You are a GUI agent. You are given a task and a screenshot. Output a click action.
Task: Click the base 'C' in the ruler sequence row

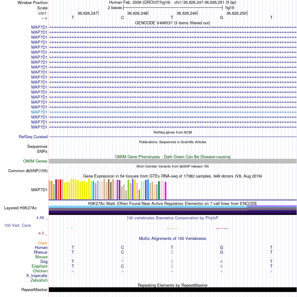point(123,17)
